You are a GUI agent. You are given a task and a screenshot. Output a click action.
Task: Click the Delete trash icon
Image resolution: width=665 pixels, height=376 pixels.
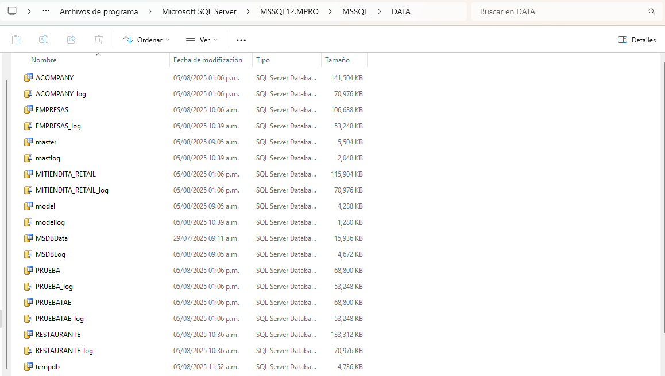click(99, 40)
